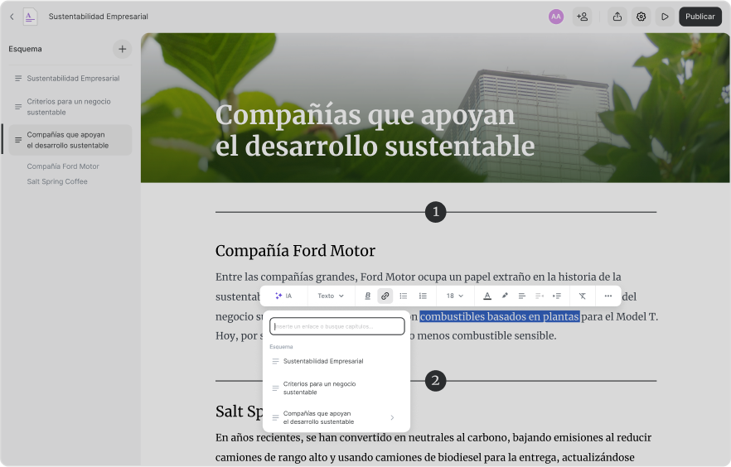This screenshot has width=731, height=467.
Task: Click the increase indent icon
Action: click(x=557, y=296)
